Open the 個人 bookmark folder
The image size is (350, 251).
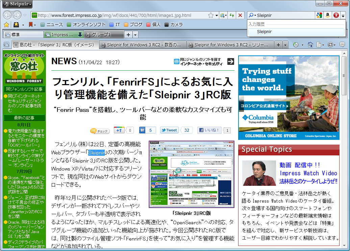point(153,25)
